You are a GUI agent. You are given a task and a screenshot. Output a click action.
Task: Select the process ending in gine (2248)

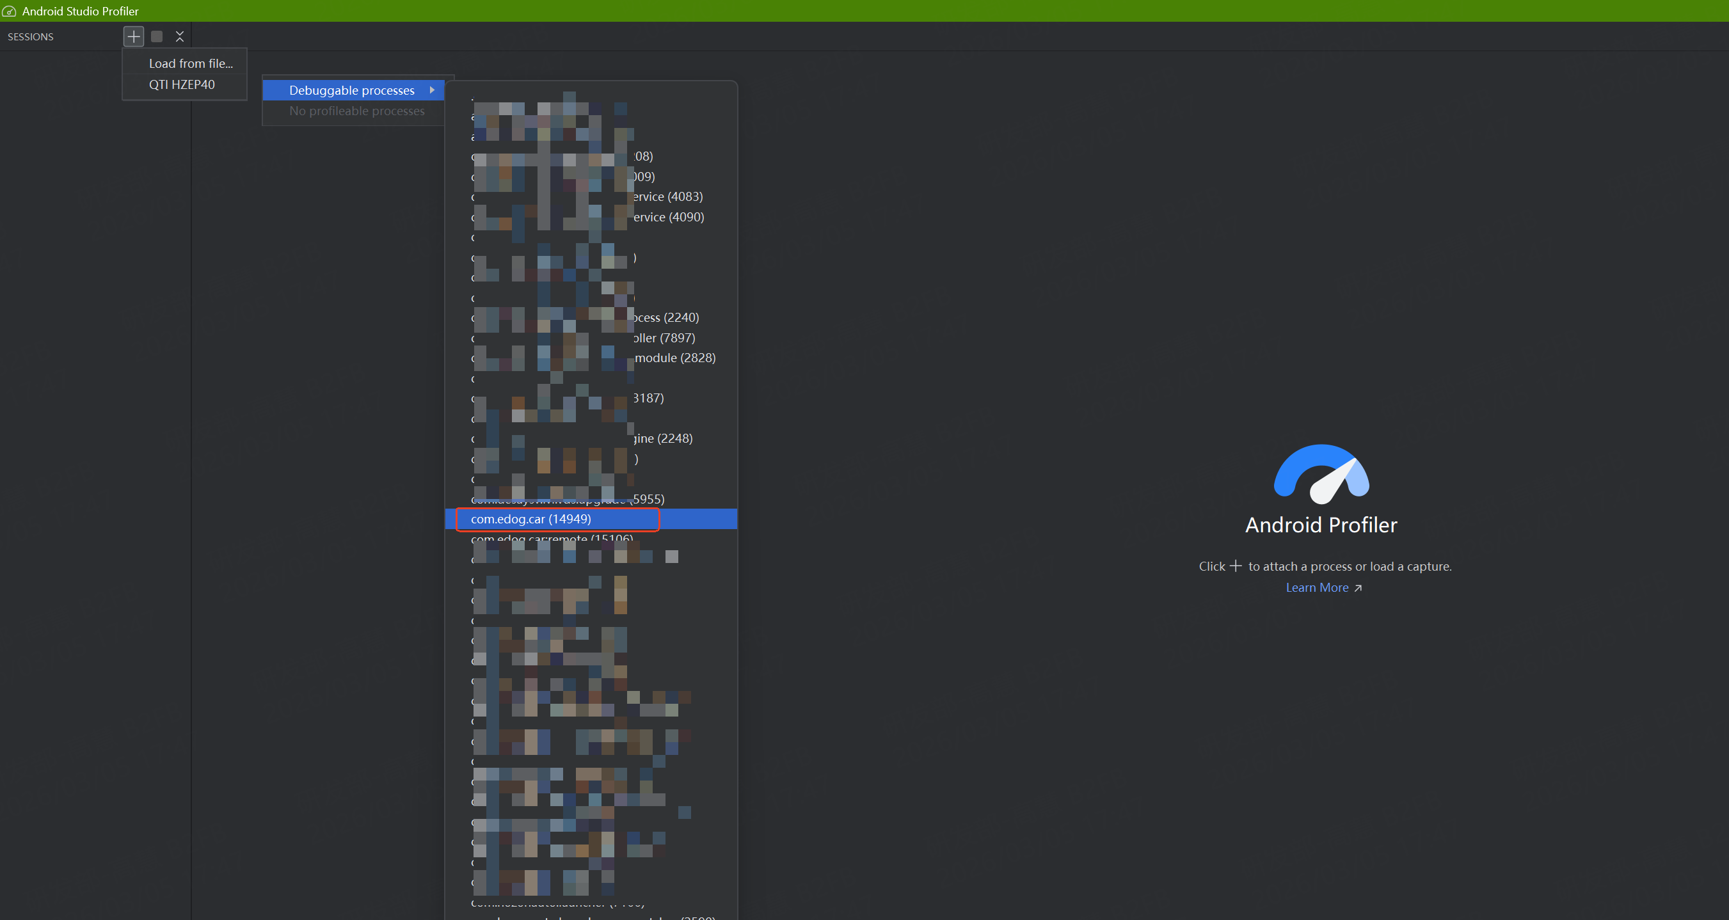click(591, 438)
